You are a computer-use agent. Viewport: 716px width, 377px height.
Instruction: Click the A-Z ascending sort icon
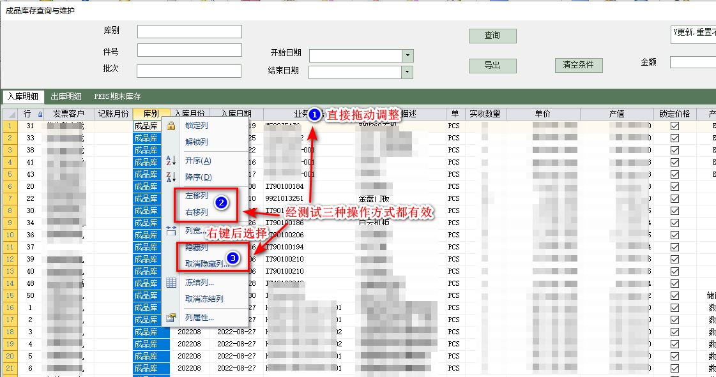[x=171, y=161]
